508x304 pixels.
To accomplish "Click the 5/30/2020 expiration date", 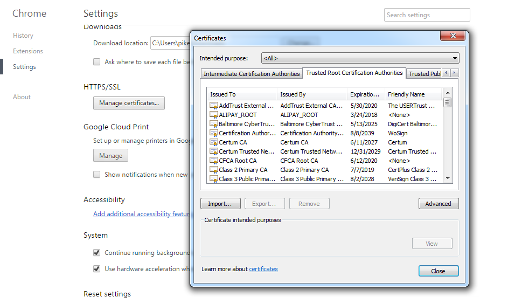I will 364,106.
